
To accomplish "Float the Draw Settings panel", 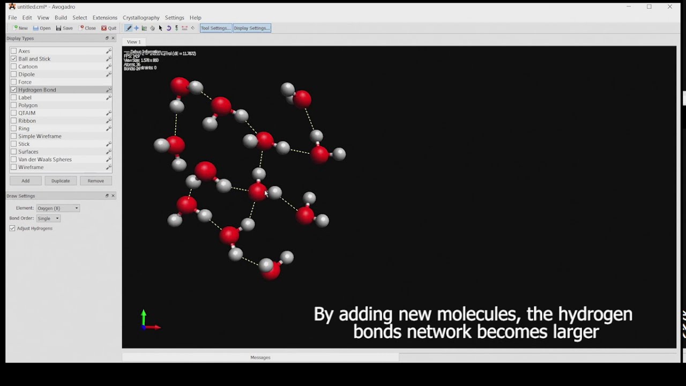I will point(107,196).
